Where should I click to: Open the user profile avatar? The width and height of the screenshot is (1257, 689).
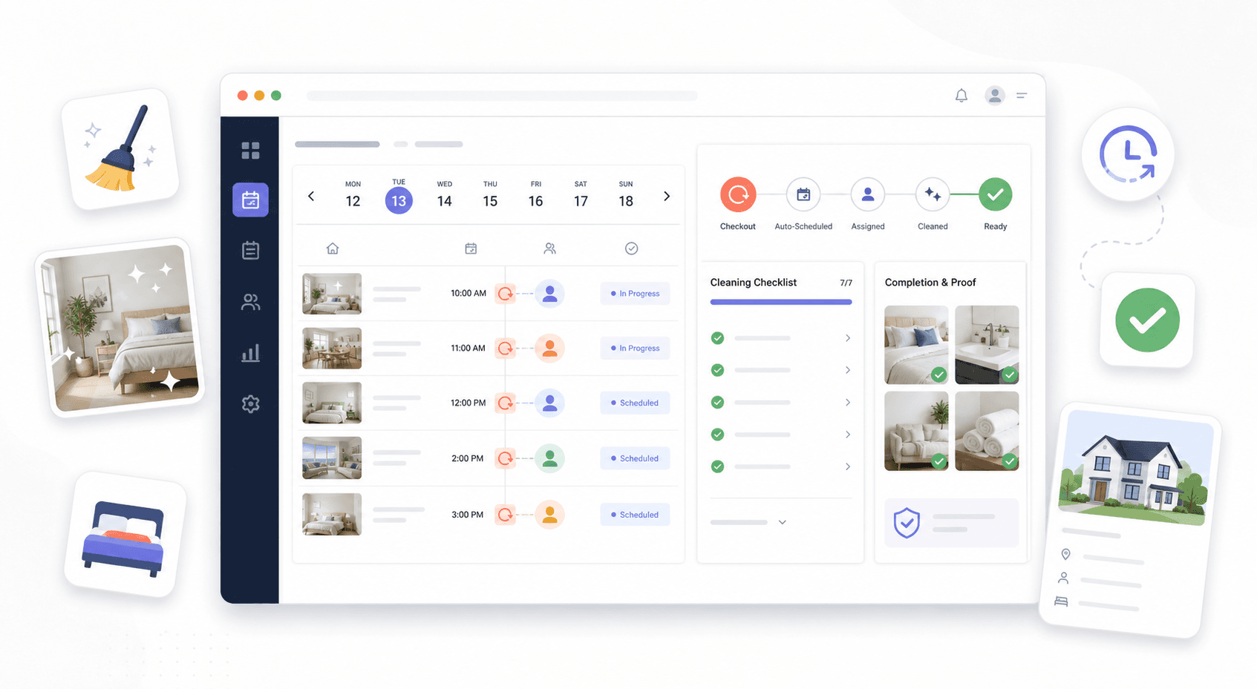[x=994, y=96]
